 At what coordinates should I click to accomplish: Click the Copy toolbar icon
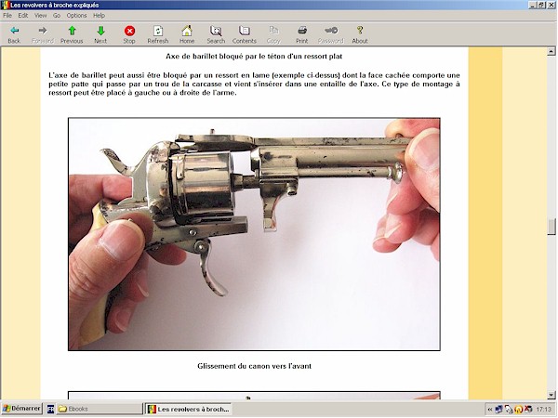(x=273, y=34)
